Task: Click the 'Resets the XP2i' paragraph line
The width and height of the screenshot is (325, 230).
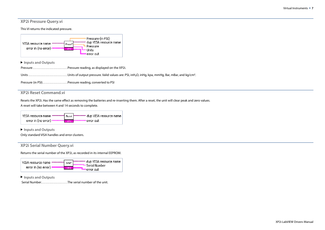Action: 115,101
